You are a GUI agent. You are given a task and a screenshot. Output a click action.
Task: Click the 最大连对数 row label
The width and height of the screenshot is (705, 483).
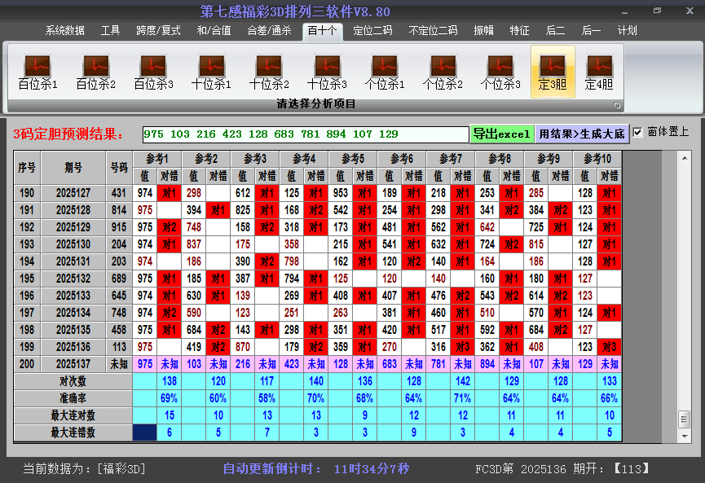(x=73, y=415)
